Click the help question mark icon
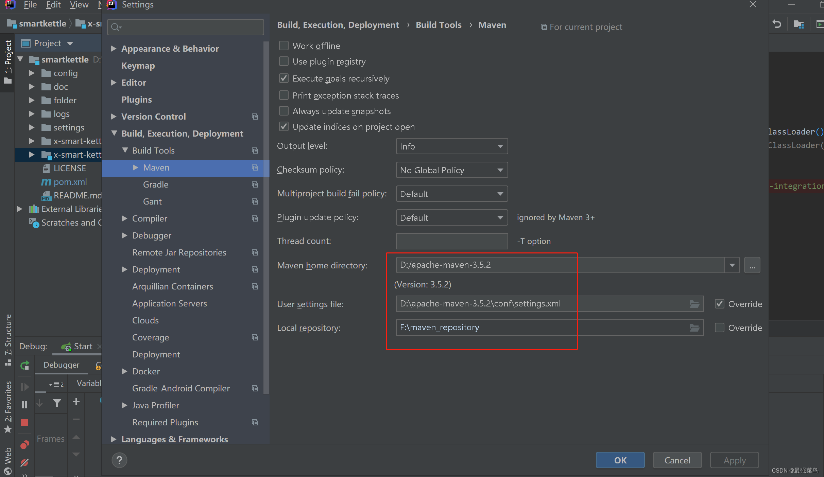The width and height of the screenshot is (824, 477). [x=119, y=460]
